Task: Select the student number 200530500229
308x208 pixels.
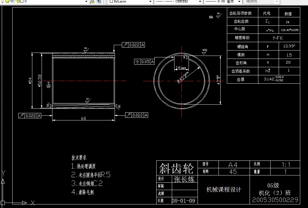Action: [x=275, y=200]
